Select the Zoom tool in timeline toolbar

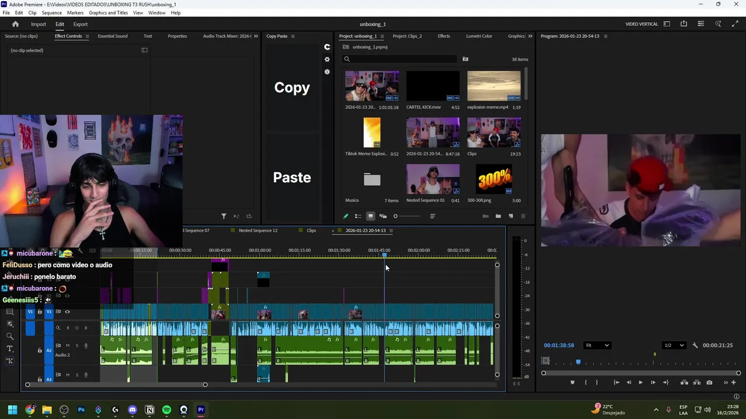[10, 336]
